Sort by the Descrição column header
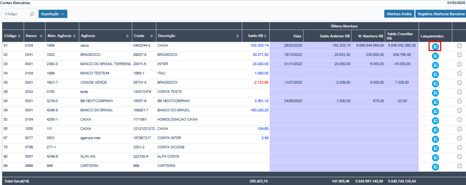Viewport: 466px width, 185px height. click(x=237, y=36)
